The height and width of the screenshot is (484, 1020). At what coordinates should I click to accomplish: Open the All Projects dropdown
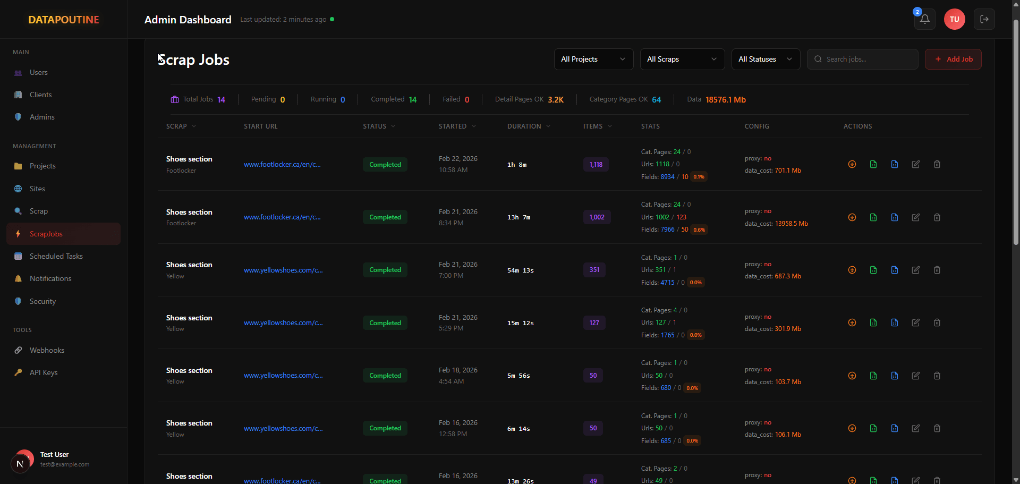click(593, 59)
